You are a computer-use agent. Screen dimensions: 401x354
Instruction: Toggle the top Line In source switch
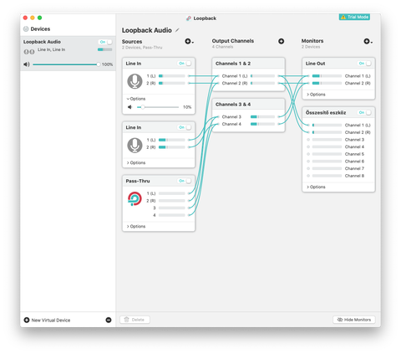click(x=185, y=64)
